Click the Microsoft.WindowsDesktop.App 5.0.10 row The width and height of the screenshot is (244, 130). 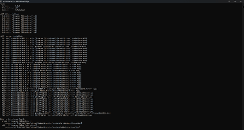click(48, 99)
